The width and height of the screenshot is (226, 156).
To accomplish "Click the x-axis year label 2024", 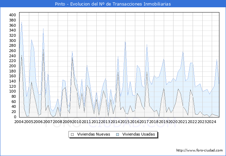I will tap(212, 122).
